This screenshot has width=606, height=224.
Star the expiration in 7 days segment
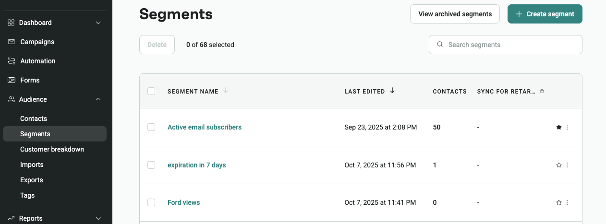pyautogui.click(x=558, y=165)
